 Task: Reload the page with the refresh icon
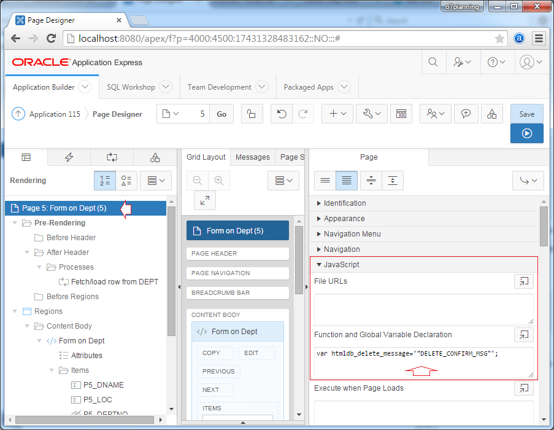pyautogui.click(x=52, y=39)
